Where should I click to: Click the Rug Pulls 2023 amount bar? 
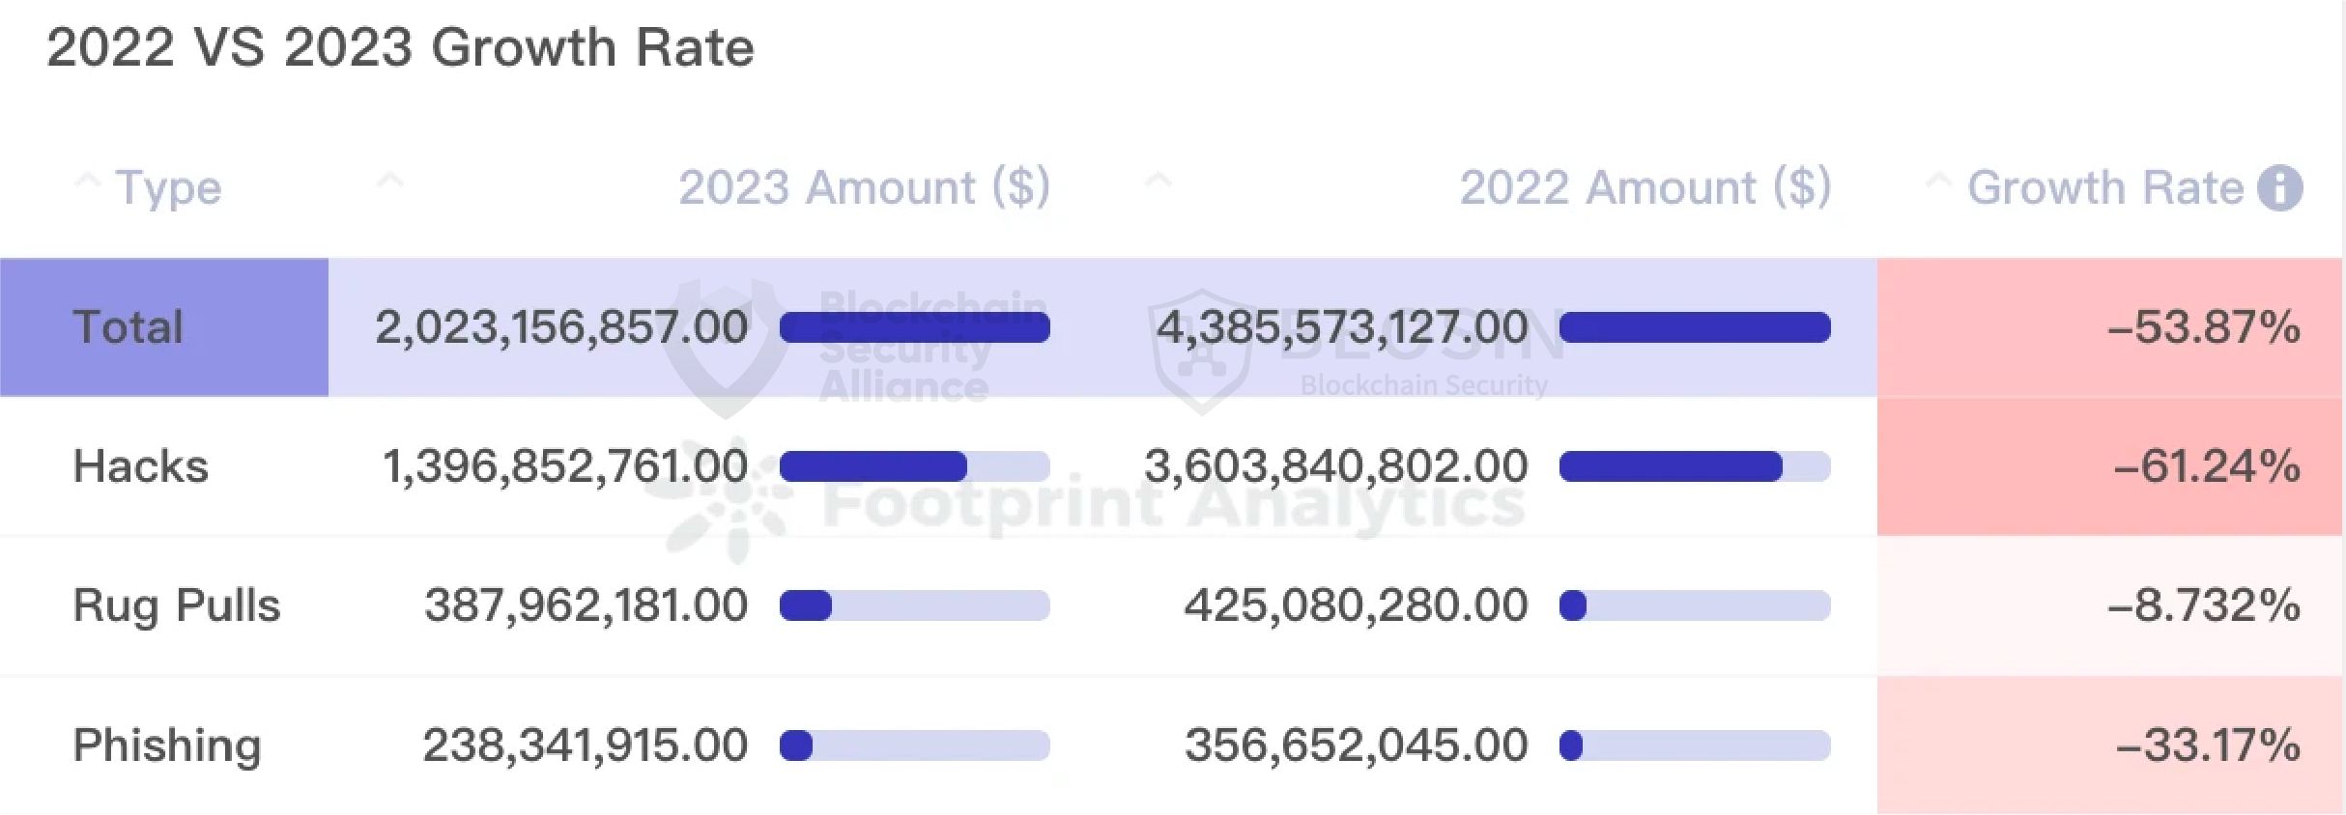(914, 605)
